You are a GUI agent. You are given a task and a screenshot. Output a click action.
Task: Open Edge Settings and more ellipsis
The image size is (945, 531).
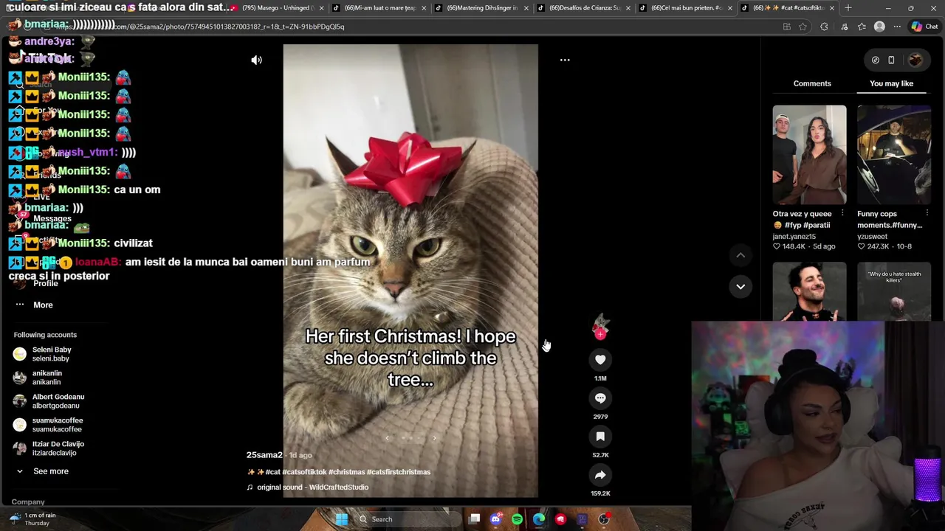coord(897,27)
